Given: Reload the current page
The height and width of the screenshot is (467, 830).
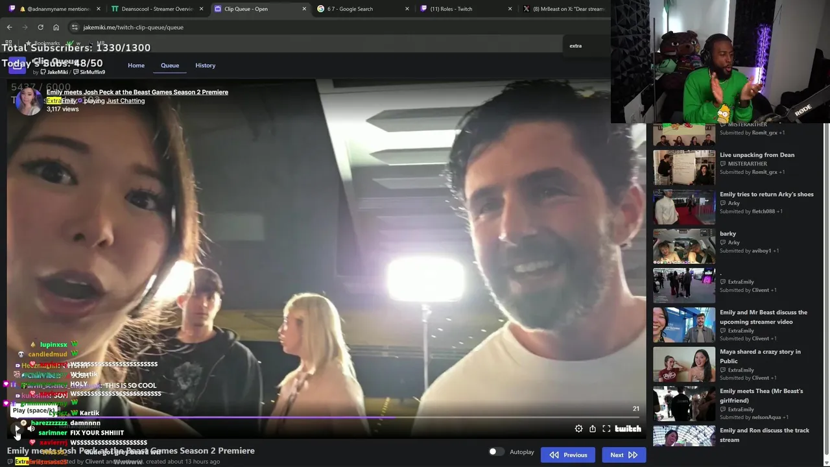Looking at the screenshot, I should [40, 27].
